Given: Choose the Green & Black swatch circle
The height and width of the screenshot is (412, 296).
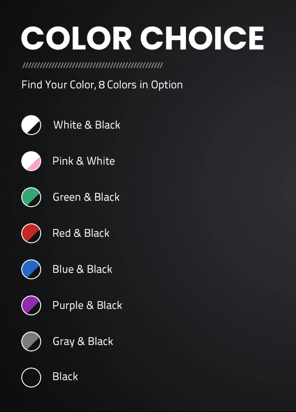Looking at the screenshot, I should (31, 197).
